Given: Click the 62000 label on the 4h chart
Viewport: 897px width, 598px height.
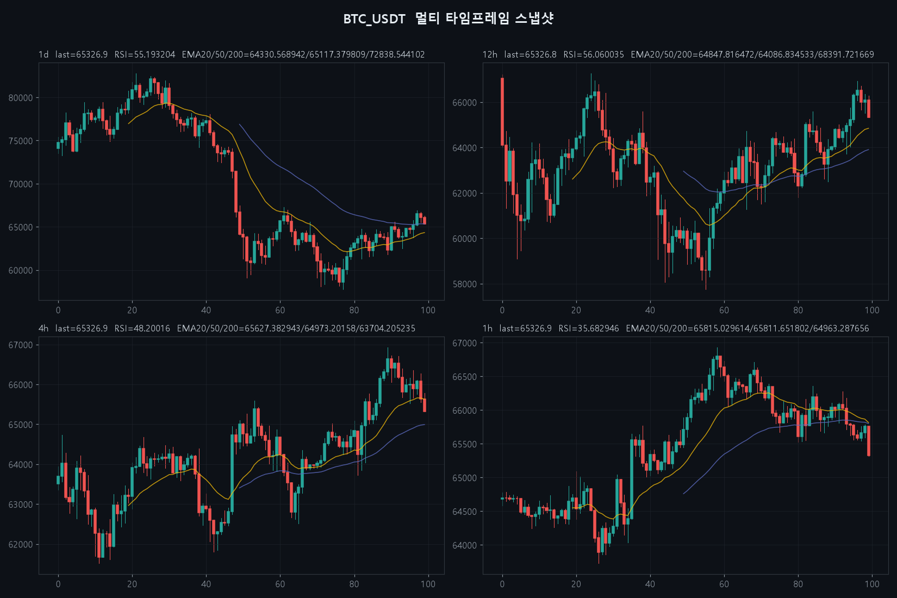Looking at the screenshot, I should pyautogui.click(x=21, y=545).
